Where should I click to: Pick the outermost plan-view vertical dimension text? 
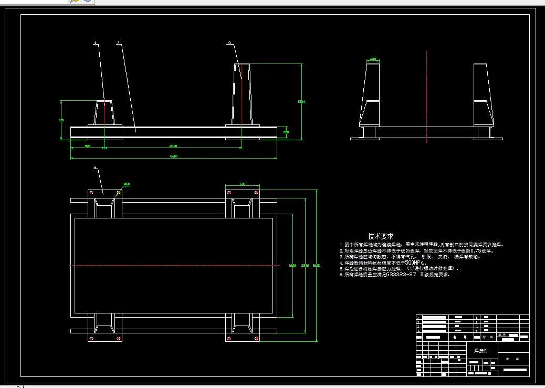coord(316,265)
